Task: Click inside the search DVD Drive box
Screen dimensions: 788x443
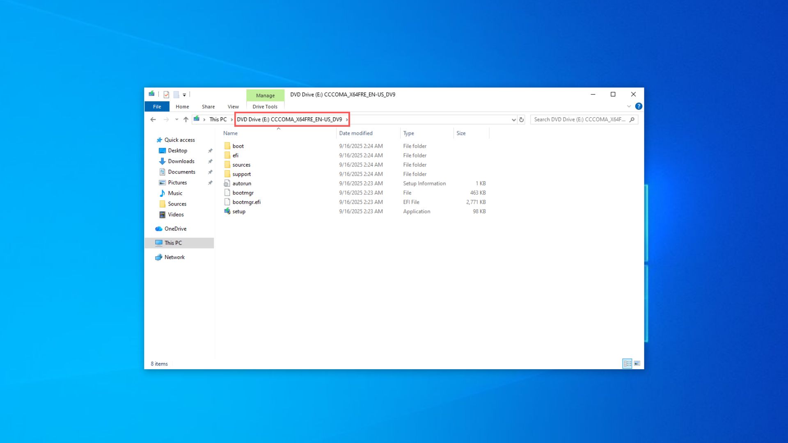Action: 579,119
